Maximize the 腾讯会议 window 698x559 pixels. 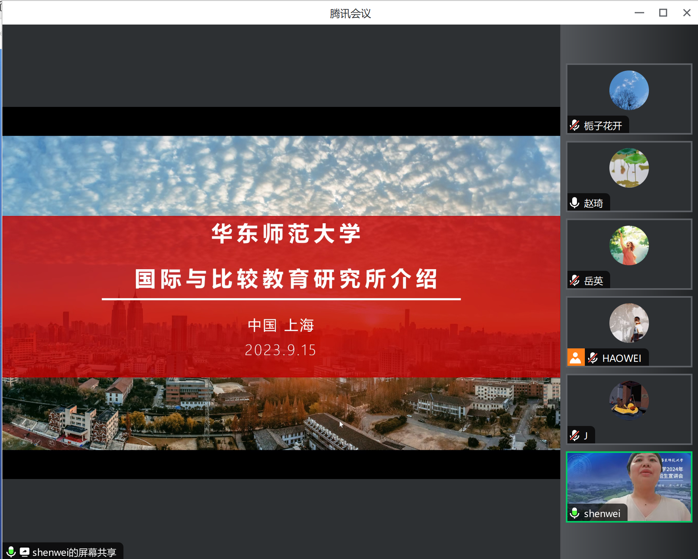(x=663, y=13)
